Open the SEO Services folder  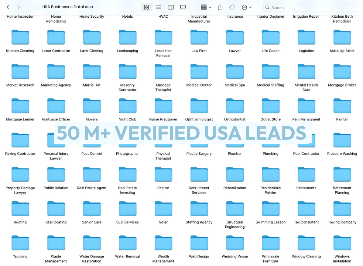point(127,208)
